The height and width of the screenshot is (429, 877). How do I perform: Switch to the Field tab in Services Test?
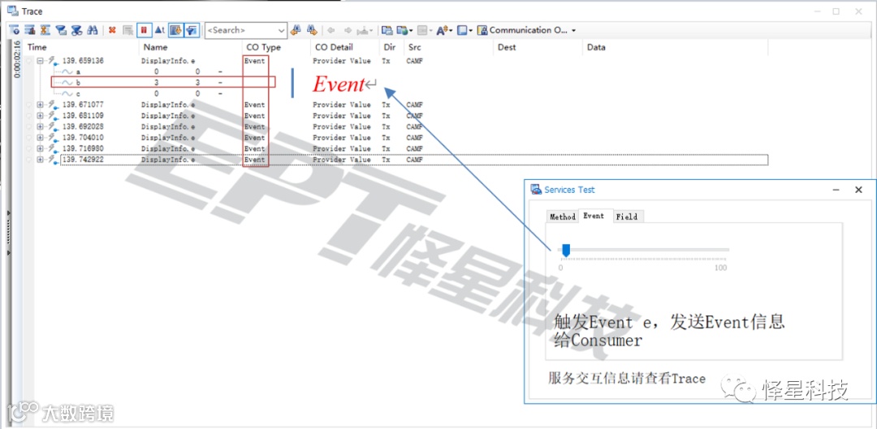[x=626, y=217]
